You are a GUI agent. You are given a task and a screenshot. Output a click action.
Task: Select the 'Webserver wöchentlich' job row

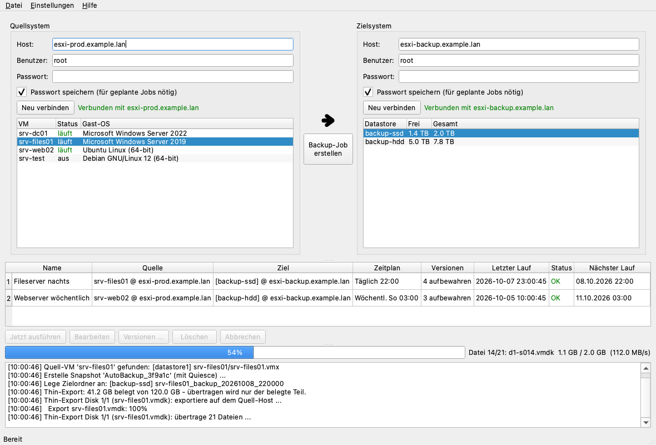tap(328, 298)
